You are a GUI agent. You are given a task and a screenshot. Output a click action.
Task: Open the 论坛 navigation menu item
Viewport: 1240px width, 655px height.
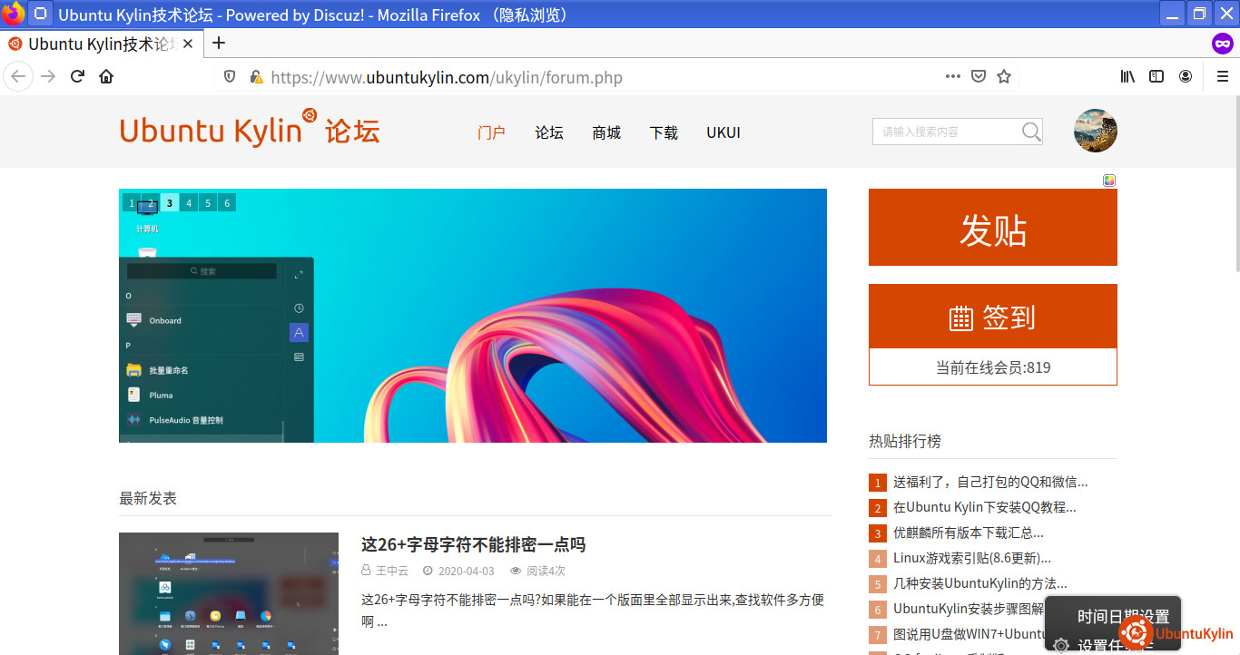[549, 133]
